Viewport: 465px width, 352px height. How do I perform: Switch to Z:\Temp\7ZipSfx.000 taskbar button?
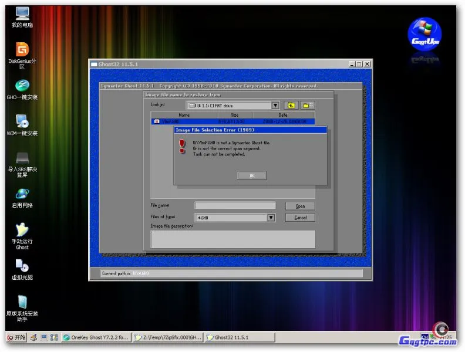(x=168, y=337)
